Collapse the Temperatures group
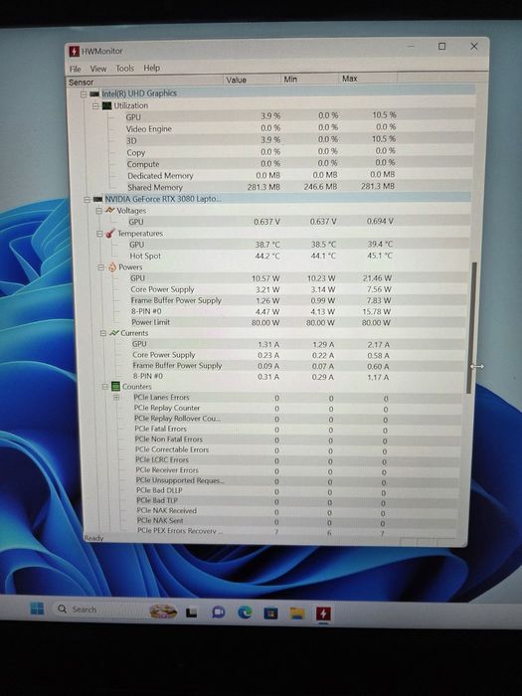The width and height of the screenshot is (522, 696). point(99,234)
